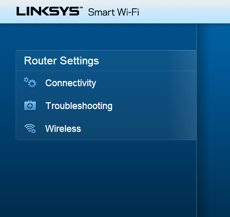Screen dimensions: 230x217
Task: Click the gear beneath Wireless signal arcs
Action: [x=32, y=131]
